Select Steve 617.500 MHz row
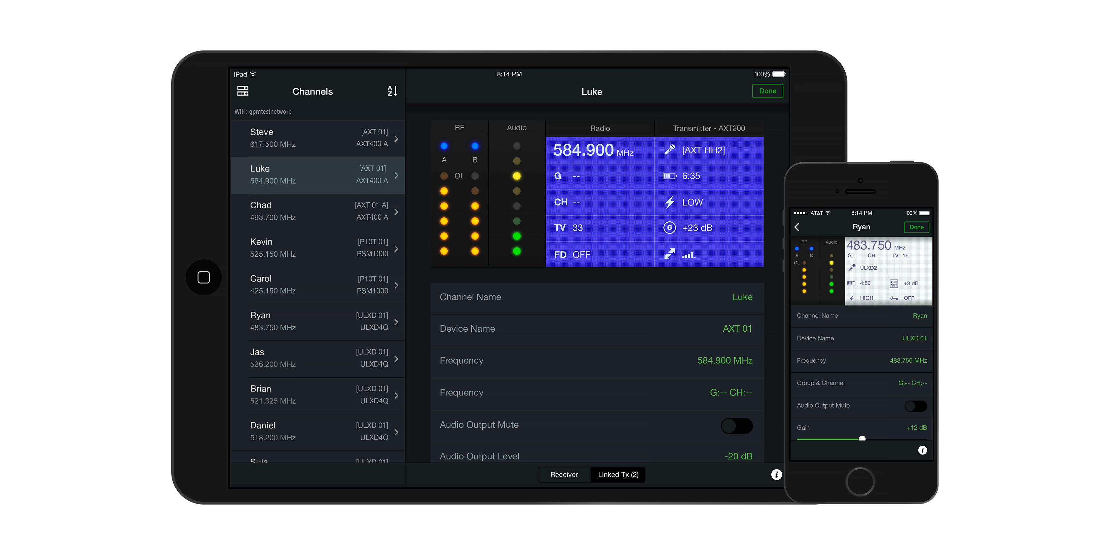 (318, 138)
